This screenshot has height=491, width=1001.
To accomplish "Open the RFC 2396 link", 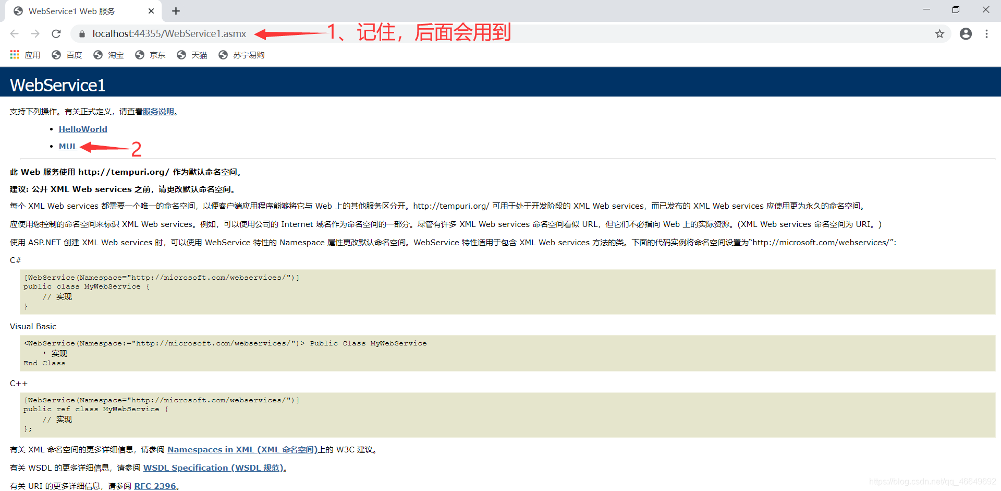I will pyautogui.click(x=155, y=486).
